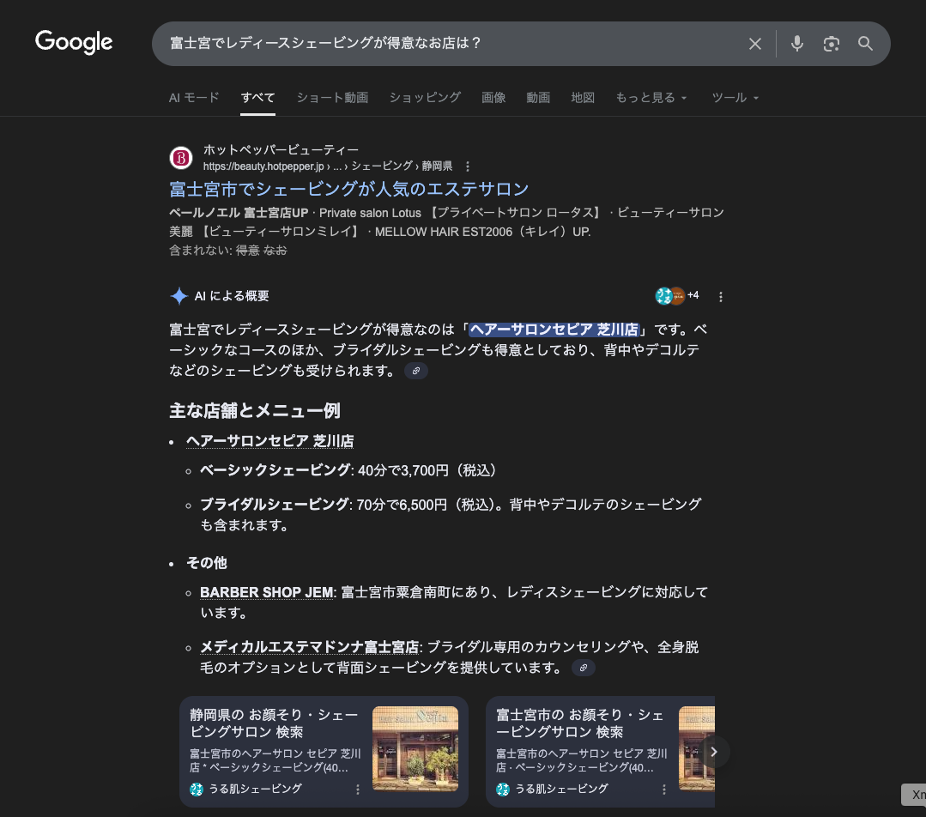Click the Google logo

74,42
